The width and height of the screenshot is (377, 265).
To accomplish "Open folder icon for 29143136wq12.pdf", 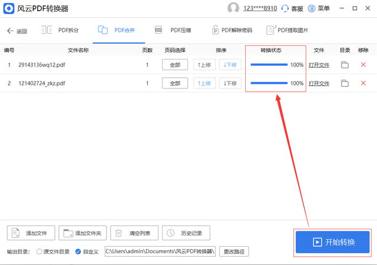I will [x=345, y=65].
